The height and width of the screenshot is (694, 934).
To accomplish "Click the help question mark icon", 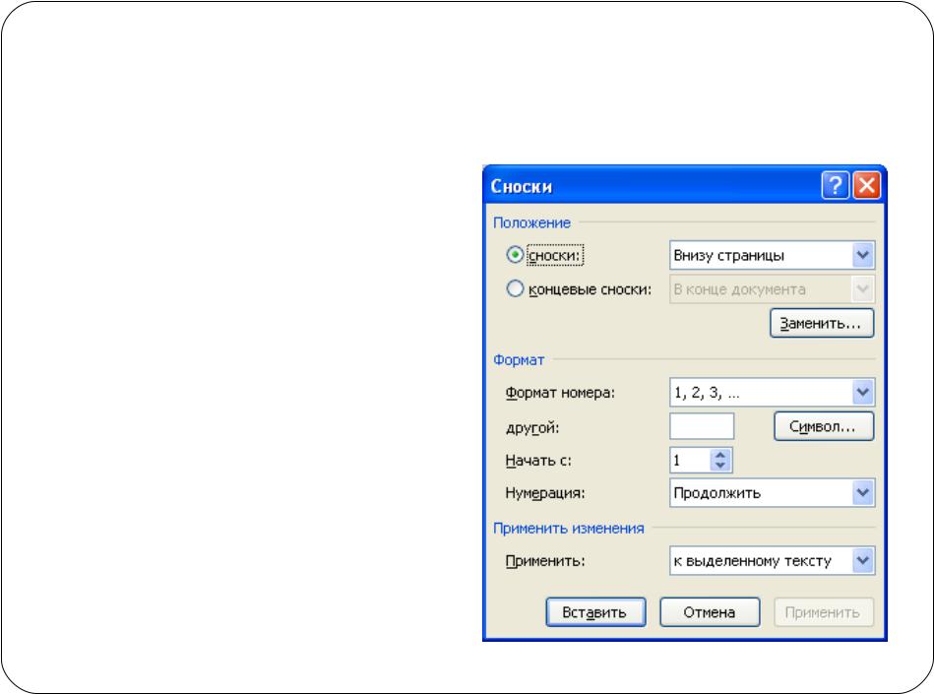I will (x=836, y=185).
